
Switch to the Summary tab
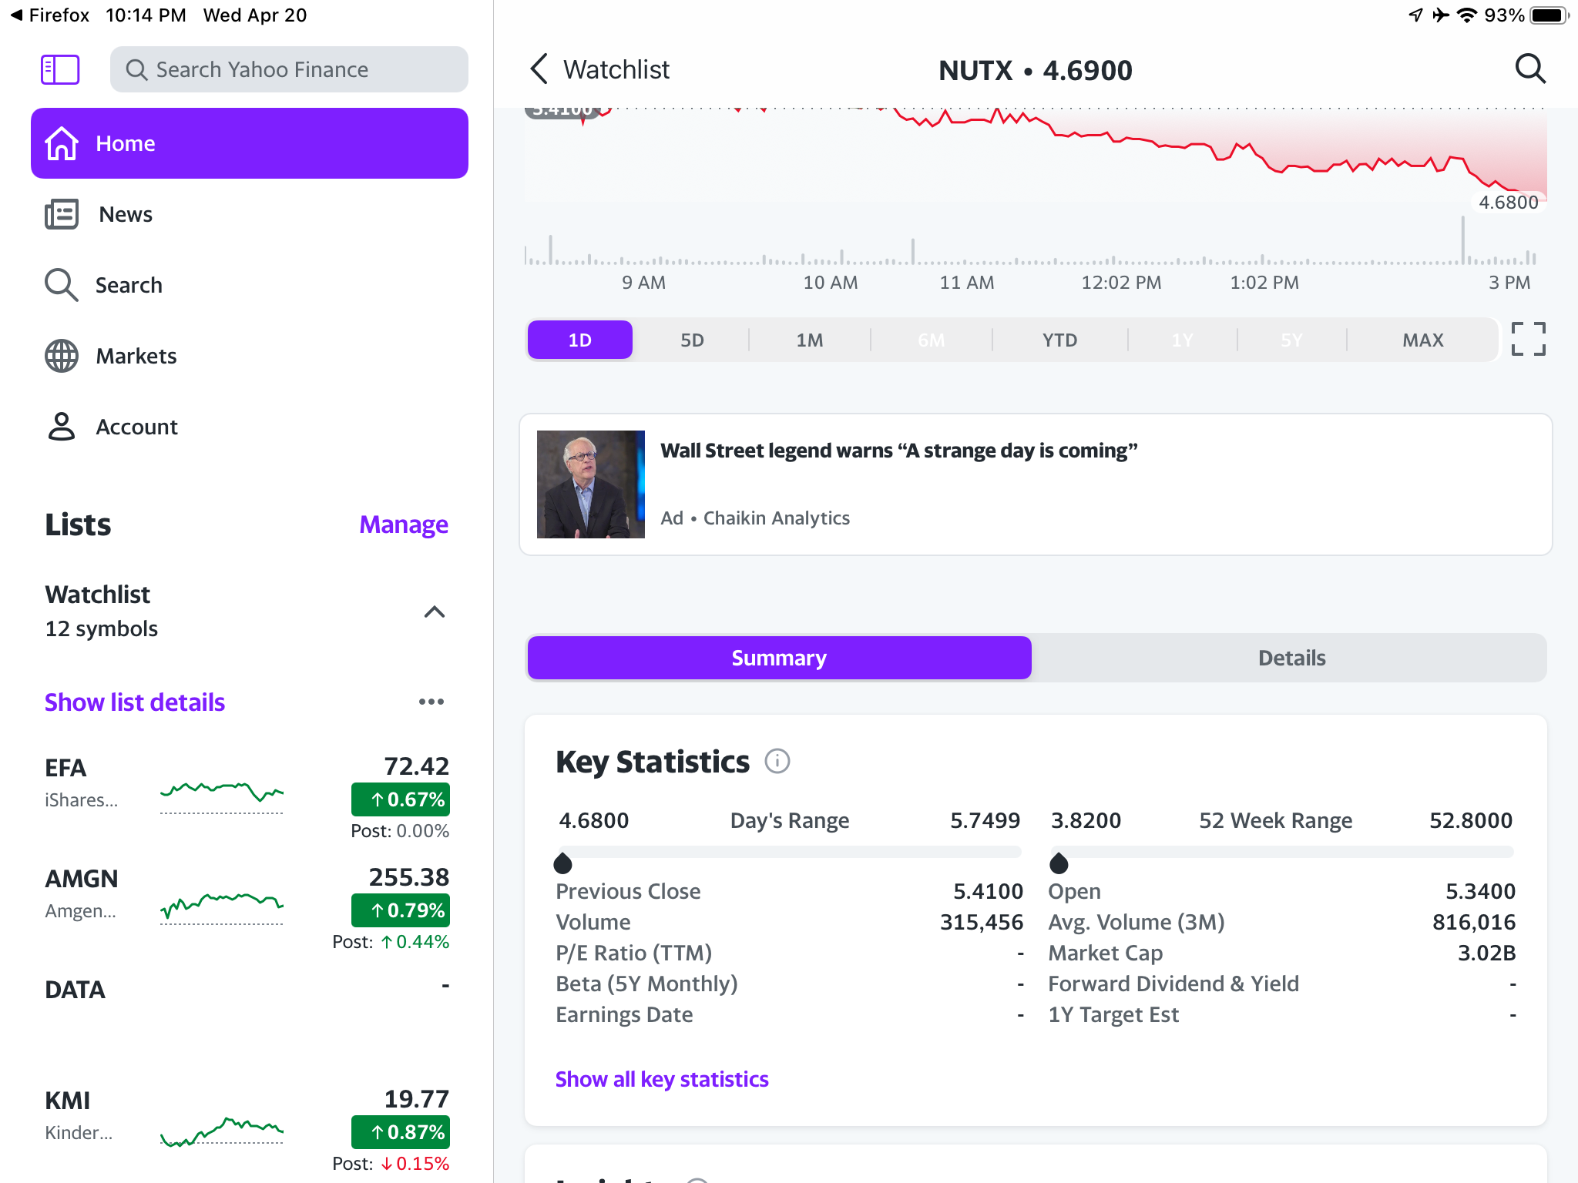pyautogui.click(x=779, y=658)
